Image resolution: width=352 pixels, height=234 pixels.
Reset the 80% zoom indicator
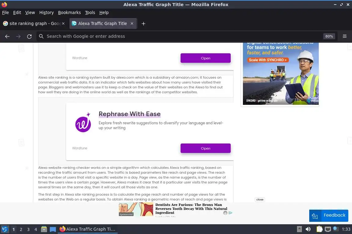[x=329, y=36]
